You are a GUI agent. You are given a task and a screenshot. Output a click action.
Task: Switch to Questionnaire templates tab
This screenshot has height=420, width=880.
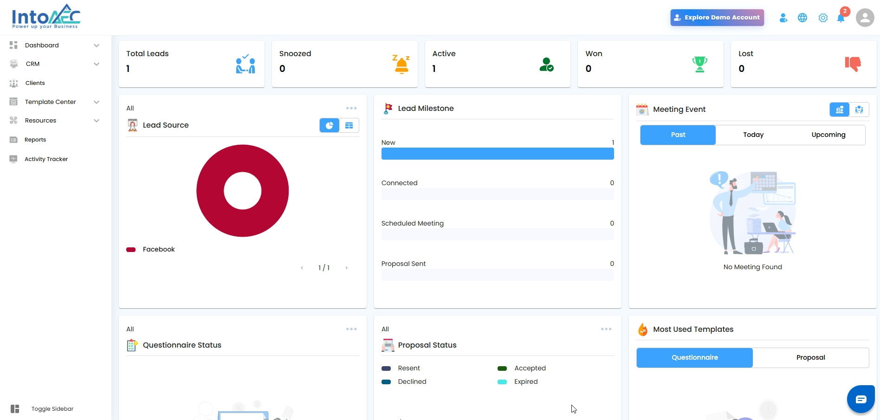click(695, 358)
